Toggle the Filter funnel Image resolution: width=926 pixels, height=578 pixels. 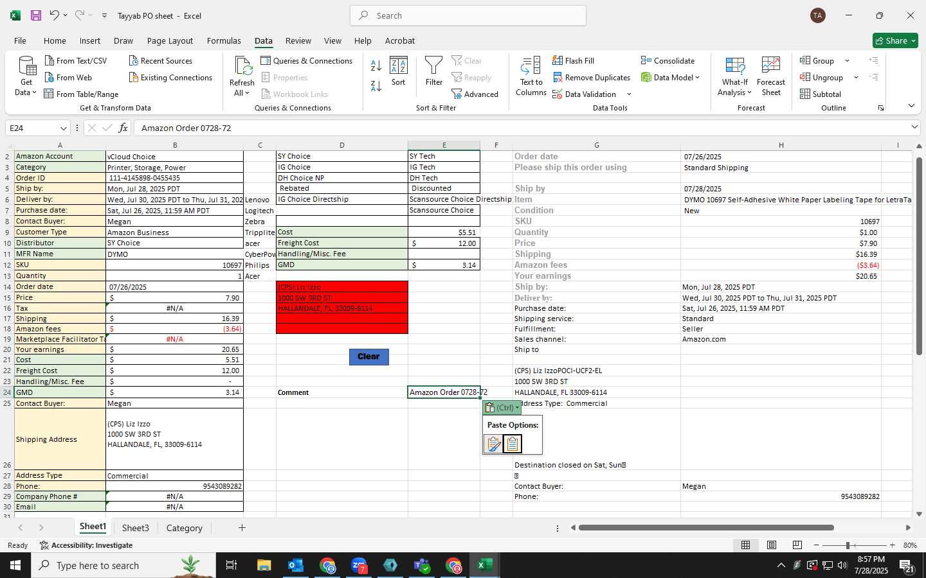[434, 71]
